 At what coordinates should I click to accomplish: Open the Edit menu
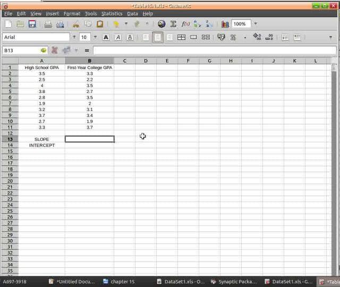tap(21, 14)
